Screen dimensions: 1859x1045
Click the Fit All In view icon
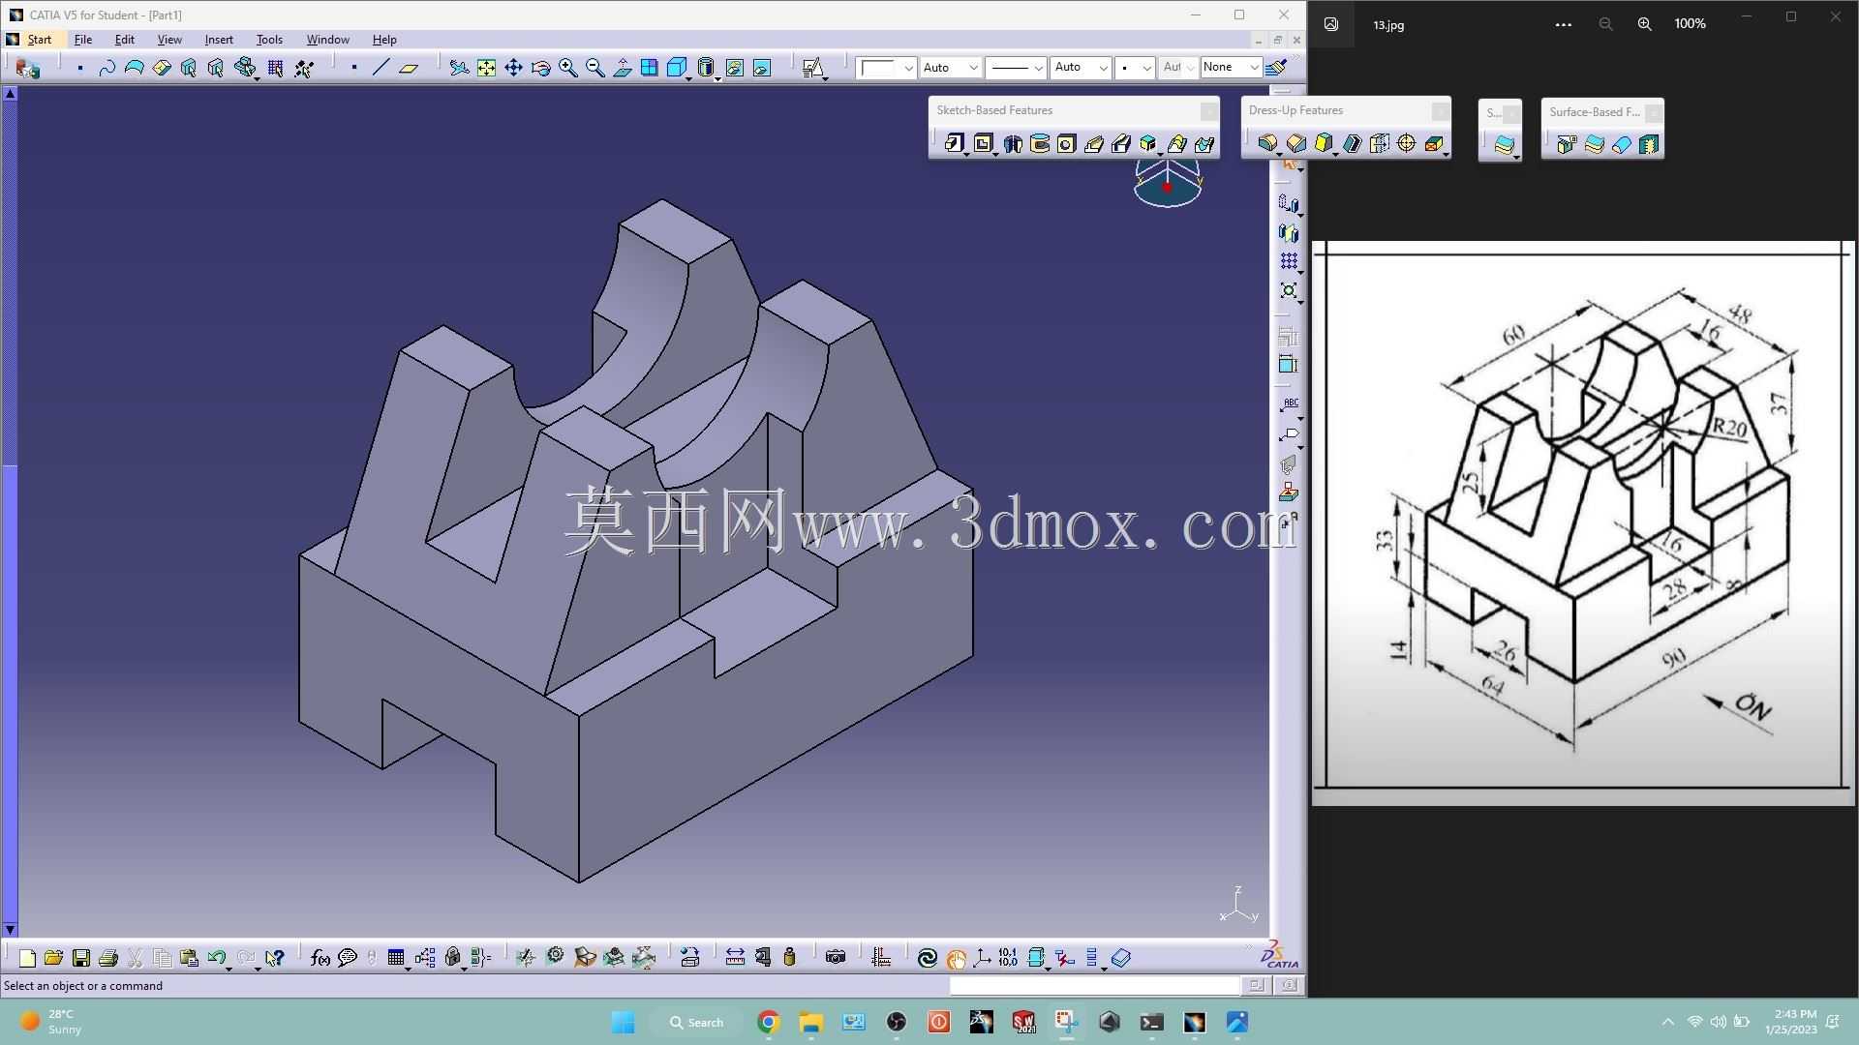pyautogui.click(x=486, y=68)
